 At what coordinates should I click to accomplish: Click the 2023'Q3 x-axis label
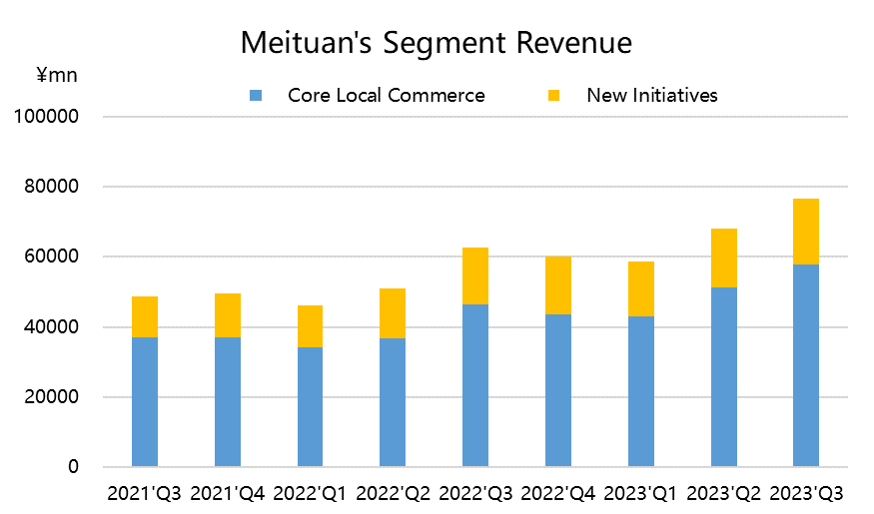click(x=806, y=493)
